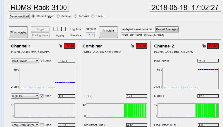Click Combiner red PCM indicator
The image size is (223, 127).
[x=141, y=46]
